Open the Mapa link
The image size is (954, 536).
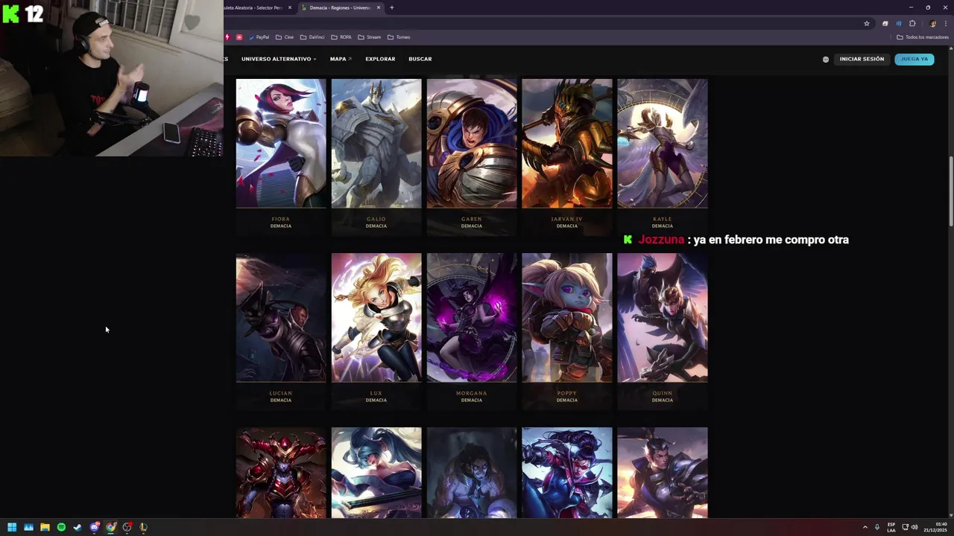(341, 59)
